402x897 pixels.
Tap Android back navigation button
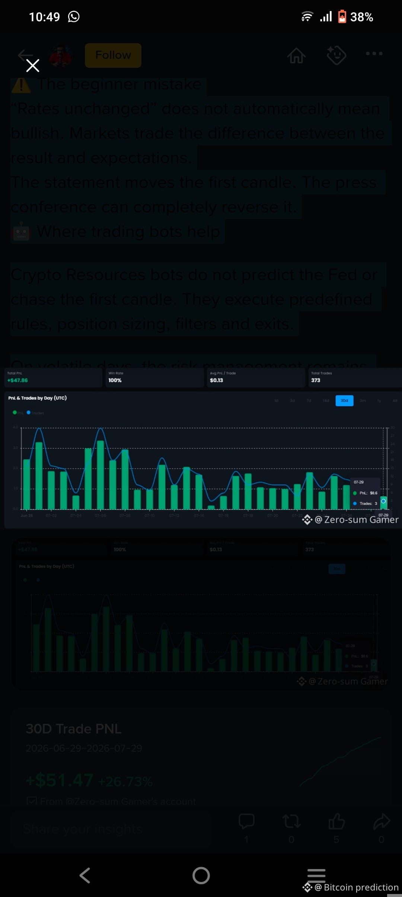[x=85, y=875]
